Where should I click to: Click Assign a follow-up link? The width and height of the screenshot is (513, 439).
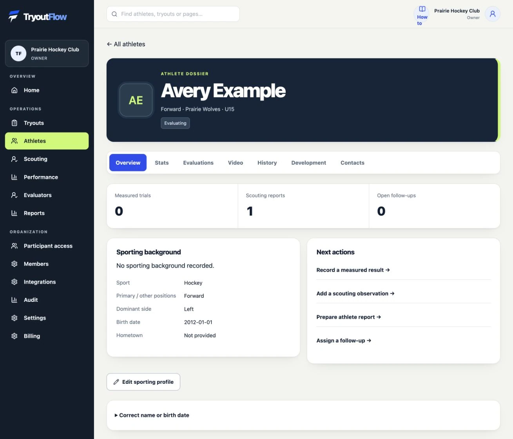click(344, 341)
